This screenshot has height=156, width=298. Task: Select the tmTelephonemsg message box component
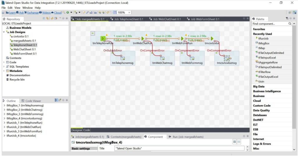click(x=123, y=58)
